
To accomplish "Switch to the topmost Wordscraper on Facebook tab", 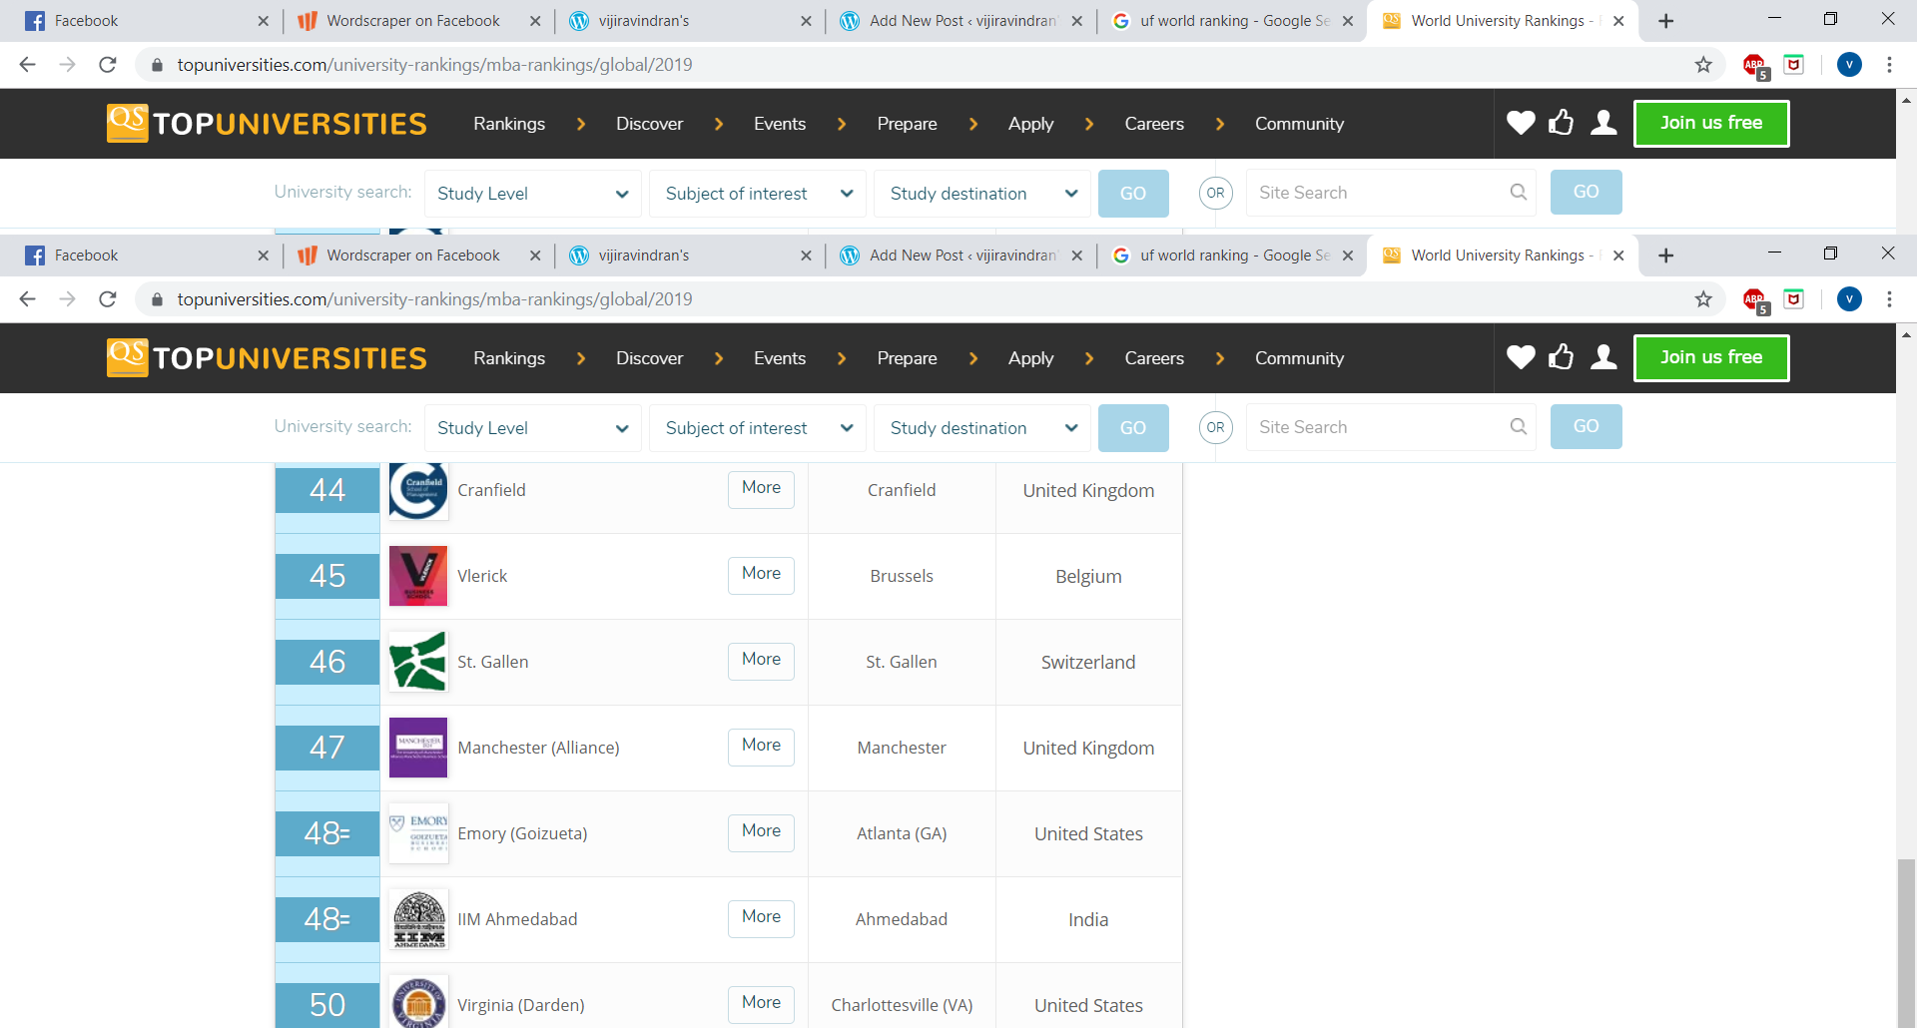I will coord(413,21).
